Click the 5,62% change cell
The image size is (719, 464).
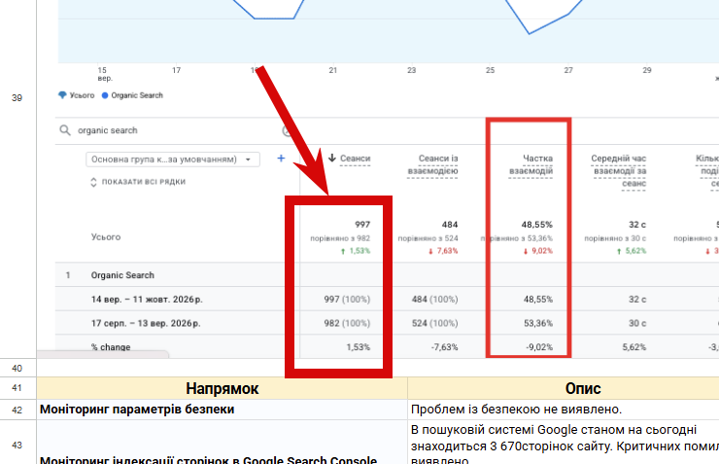point(634,347)
